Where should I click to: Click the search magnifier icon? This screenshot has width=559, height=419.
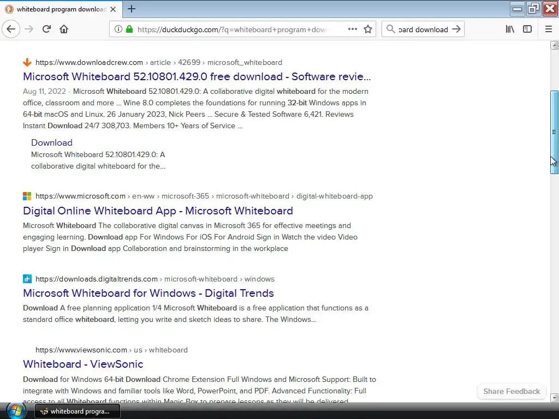pos(391,29)
